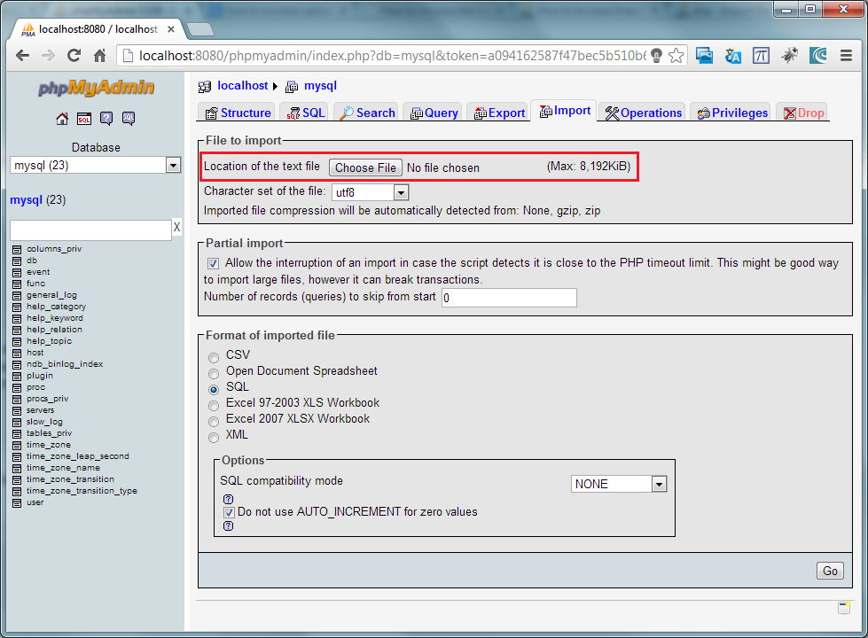Click the table icon beside user
This screenshot has width=868, height=638.
[17, 503]
